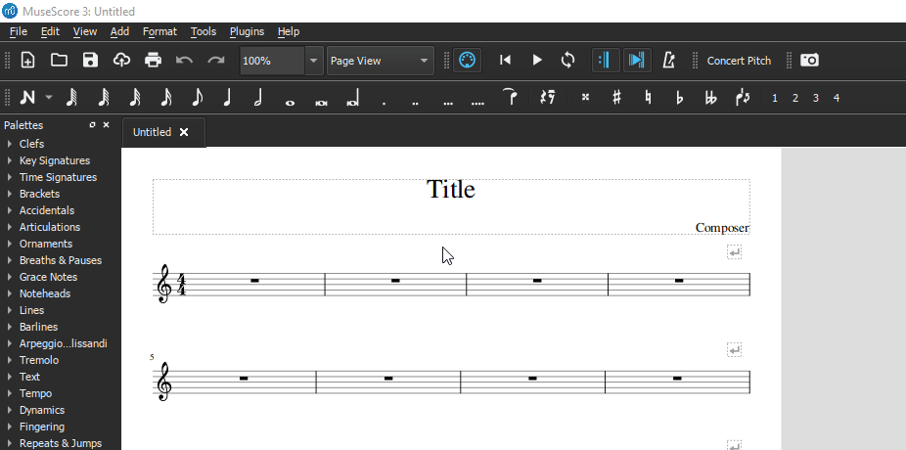Open the Plugins menu
Image resolution: width=906 pixels, height=450 pixels.
click(247, 31)
